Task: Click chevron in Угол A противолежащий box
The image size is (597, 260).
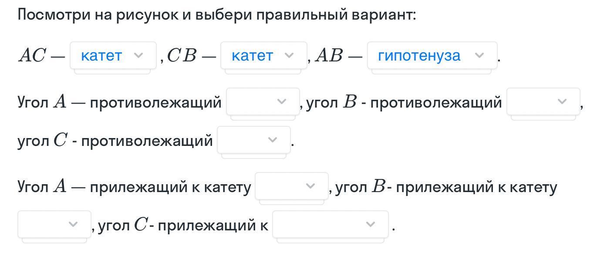Action: point(282,101)
